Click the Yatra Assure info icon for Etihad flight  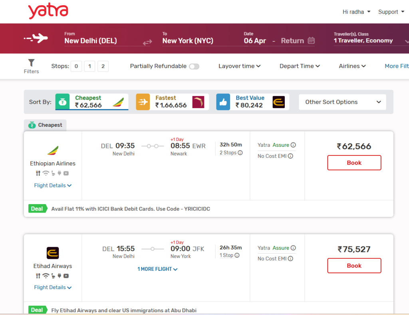293,248
